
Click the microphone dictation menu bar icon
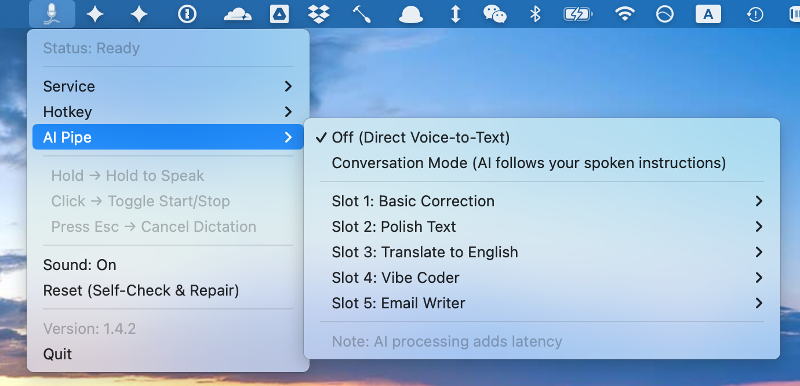(x=52, y=14)
